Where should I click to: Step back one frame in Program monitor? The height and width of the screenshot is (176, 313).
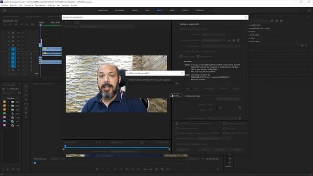click(121, 169)
